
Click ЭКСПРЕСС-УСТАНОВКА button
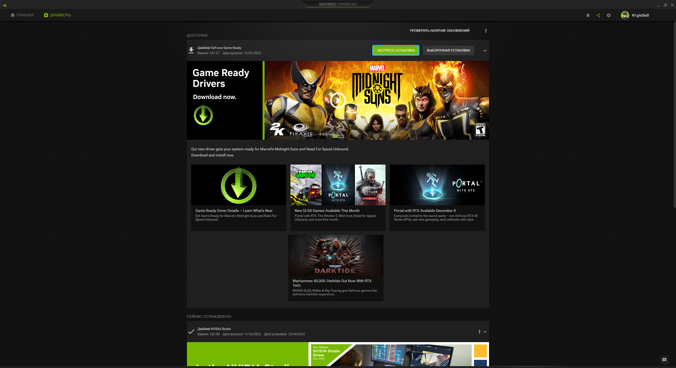(x=396, y=50)
